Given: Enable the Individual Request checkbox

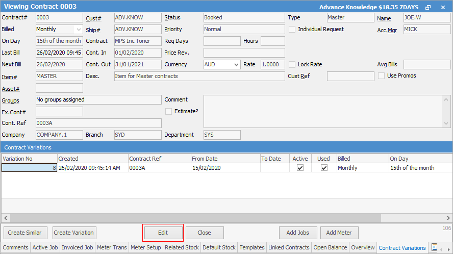Looking at the screenshot, I should pos(292,30).
